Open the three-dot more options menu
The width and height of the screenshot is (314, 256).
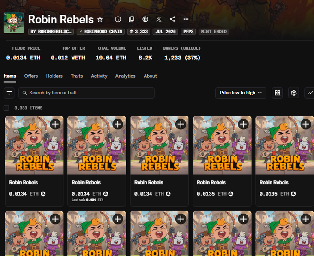186,19
